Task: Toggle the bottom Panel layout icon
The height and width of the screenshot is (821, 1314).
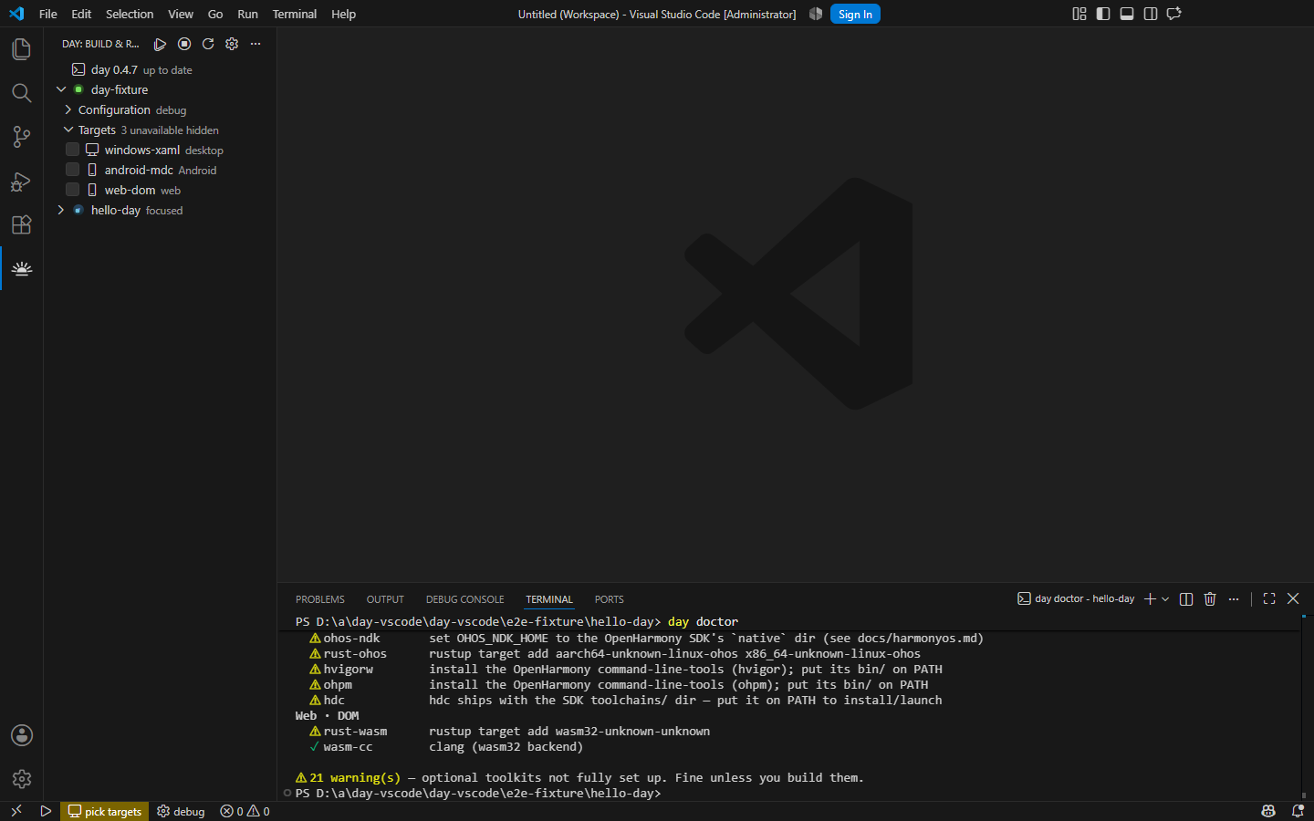Action: point(1127,14)
